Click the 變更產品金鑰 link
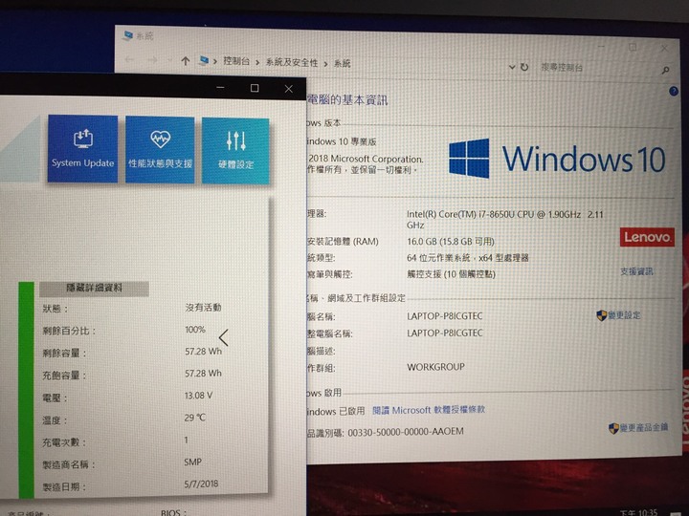This screenshot has height=516, width=689. click(x=638, y=427)
